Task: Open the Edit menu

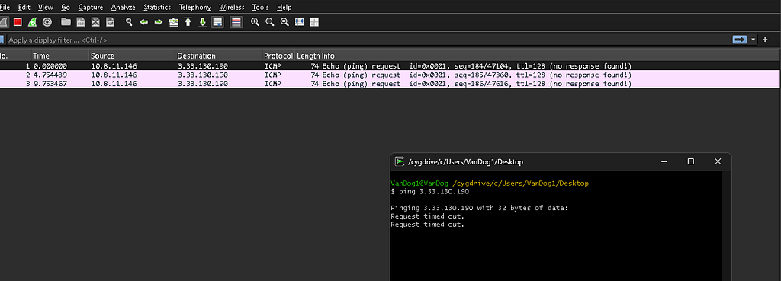Action: (x=24, y=7)
